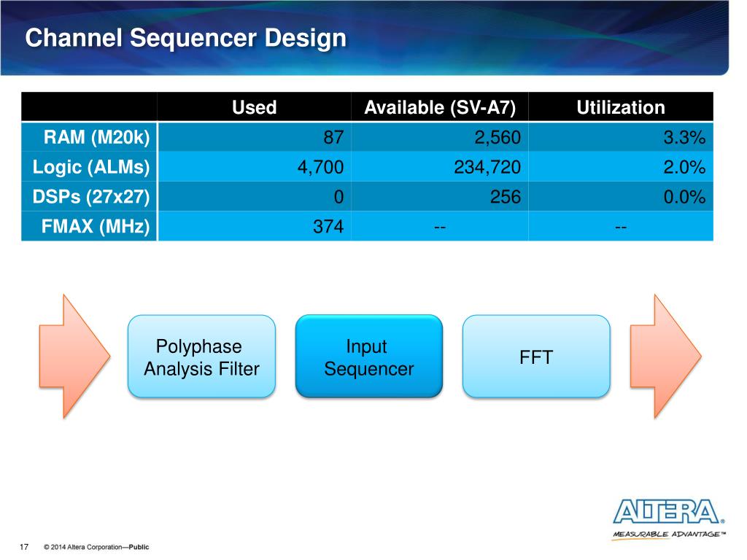Click the 2014 Altera Corporation copyright text
Image resolution: width=747 pixels, height=560 pixels.
pyautogui.click(x=96, y=547)
